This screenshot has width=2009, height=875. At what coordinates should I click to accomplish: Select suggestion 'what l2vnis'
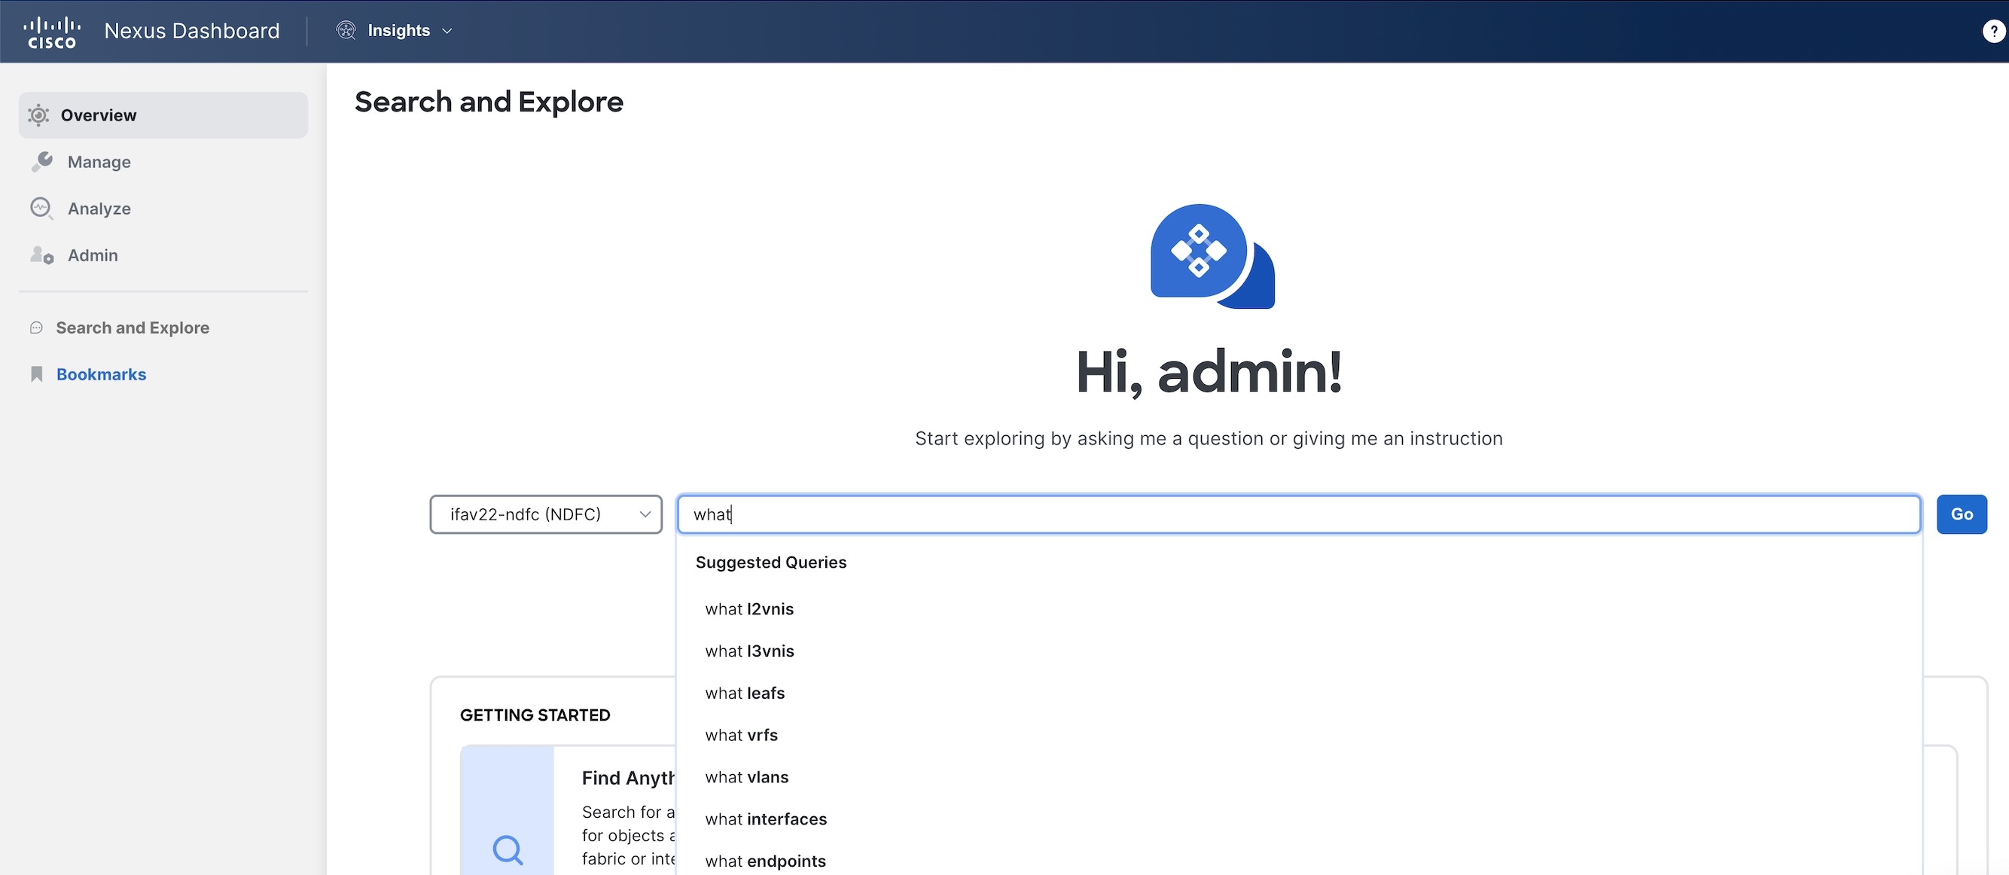coord(749,609)
